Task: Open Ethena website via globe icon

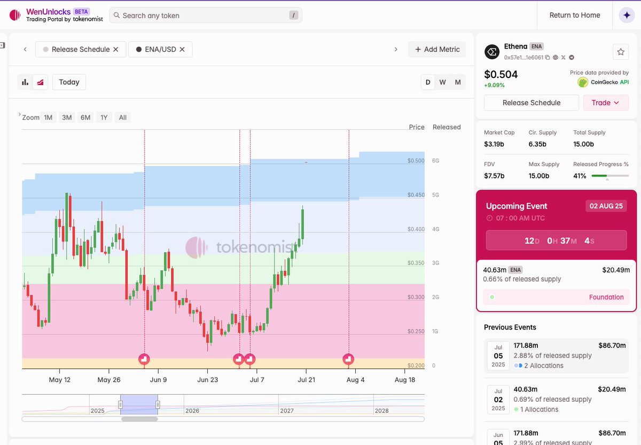Action: [x=556, y=57]
